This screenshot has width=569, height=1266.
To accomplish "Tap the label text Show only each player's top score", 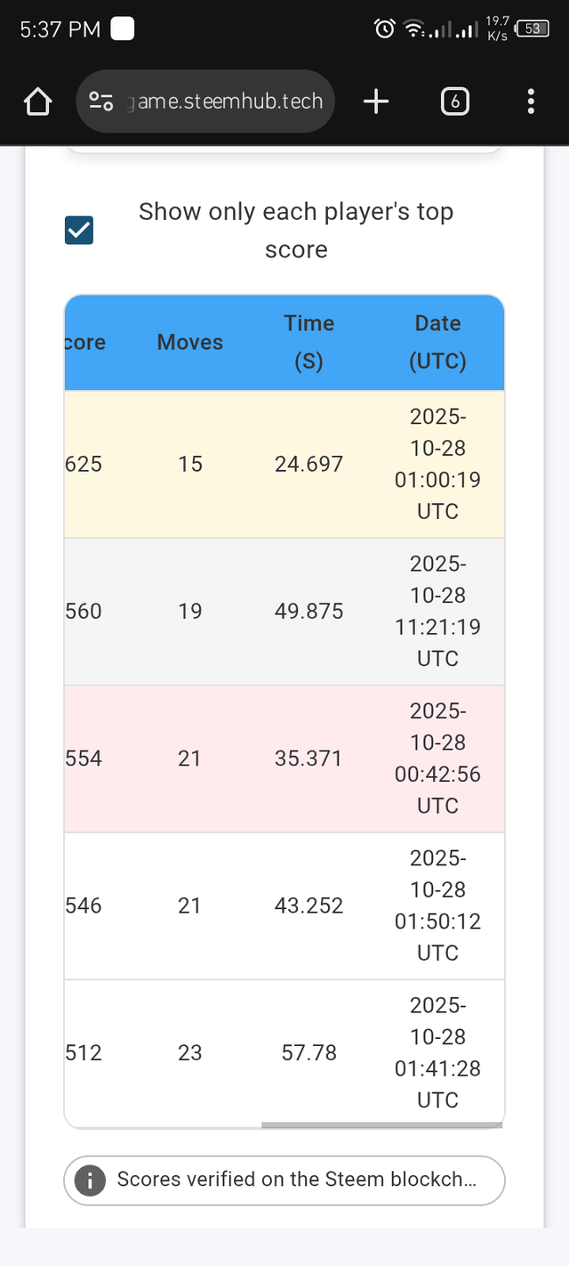I will point(296,231).
